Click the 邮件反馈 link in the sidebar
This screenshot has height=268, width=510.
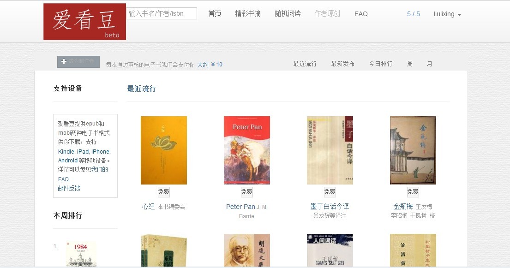tap(69, 188)
